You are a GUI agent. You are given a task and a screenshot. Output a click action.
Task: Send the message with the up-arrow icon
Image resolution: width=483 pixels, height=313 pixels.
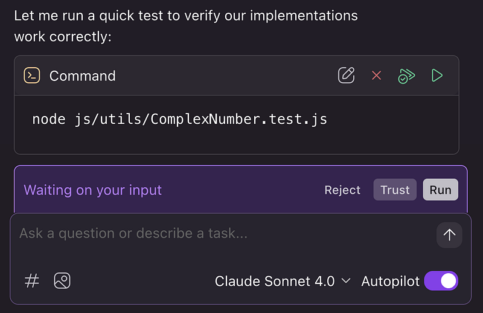tap(449, 235)
